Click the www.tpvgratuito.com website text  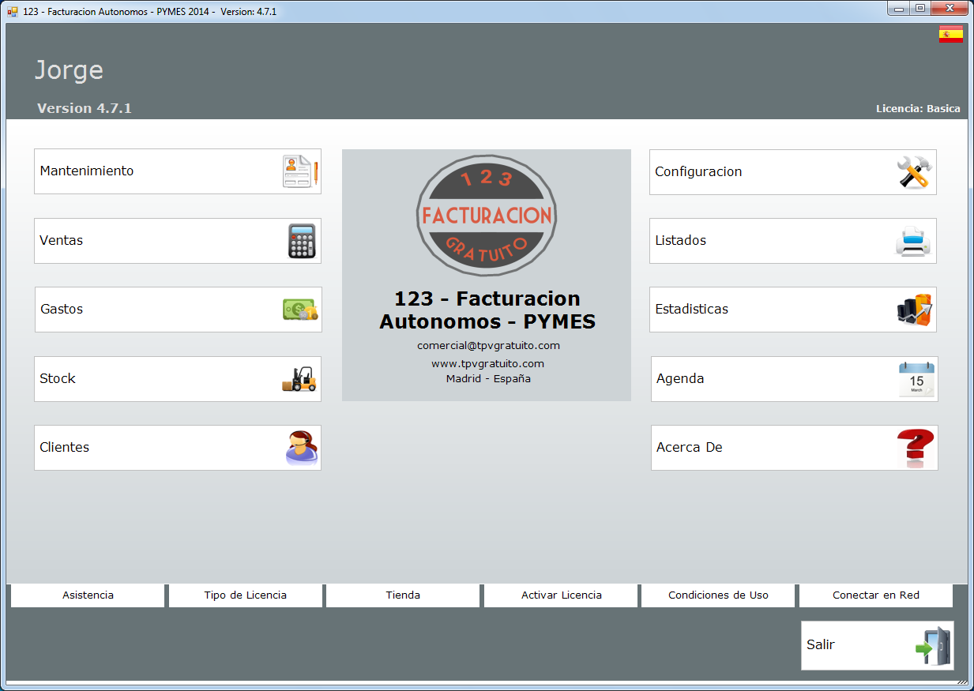click(487, 363)
